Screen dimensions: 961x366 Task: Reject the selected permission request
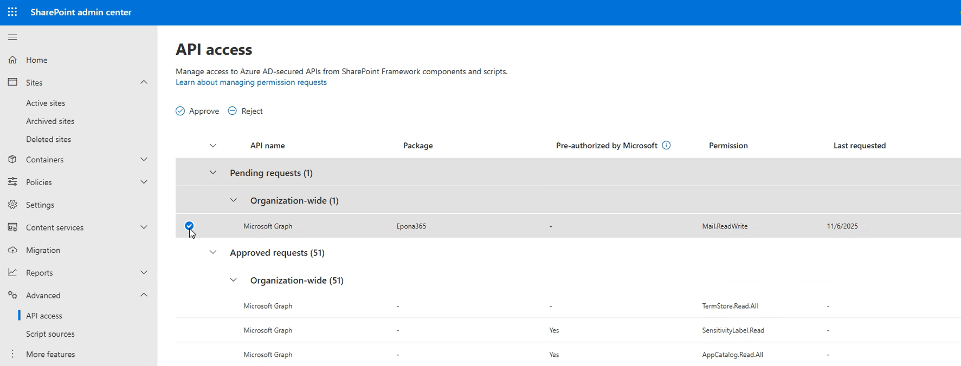[246, 111]
